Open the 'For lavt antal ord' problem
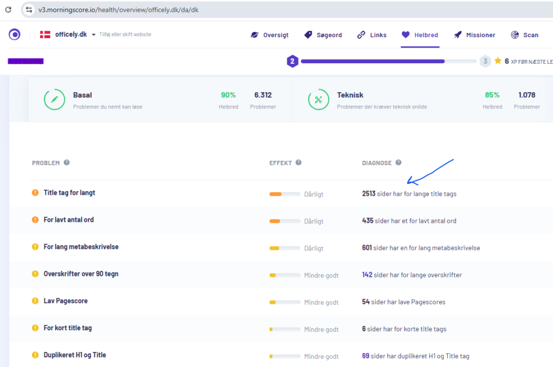Viewport: 553px width, 367px height. [69, 220]
